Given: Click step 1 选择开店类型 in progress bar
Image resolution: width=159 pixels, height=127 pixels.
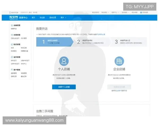Looking at the screenshot, I should click(x=55, y=42).
